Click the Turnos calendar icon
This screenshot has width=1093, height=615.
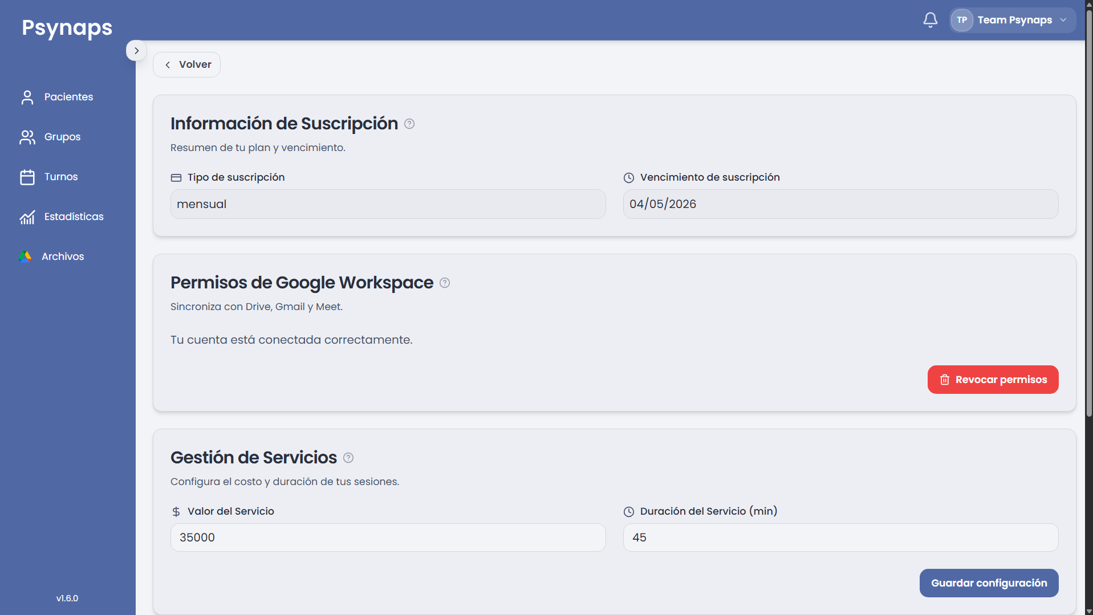coord(27,177)
